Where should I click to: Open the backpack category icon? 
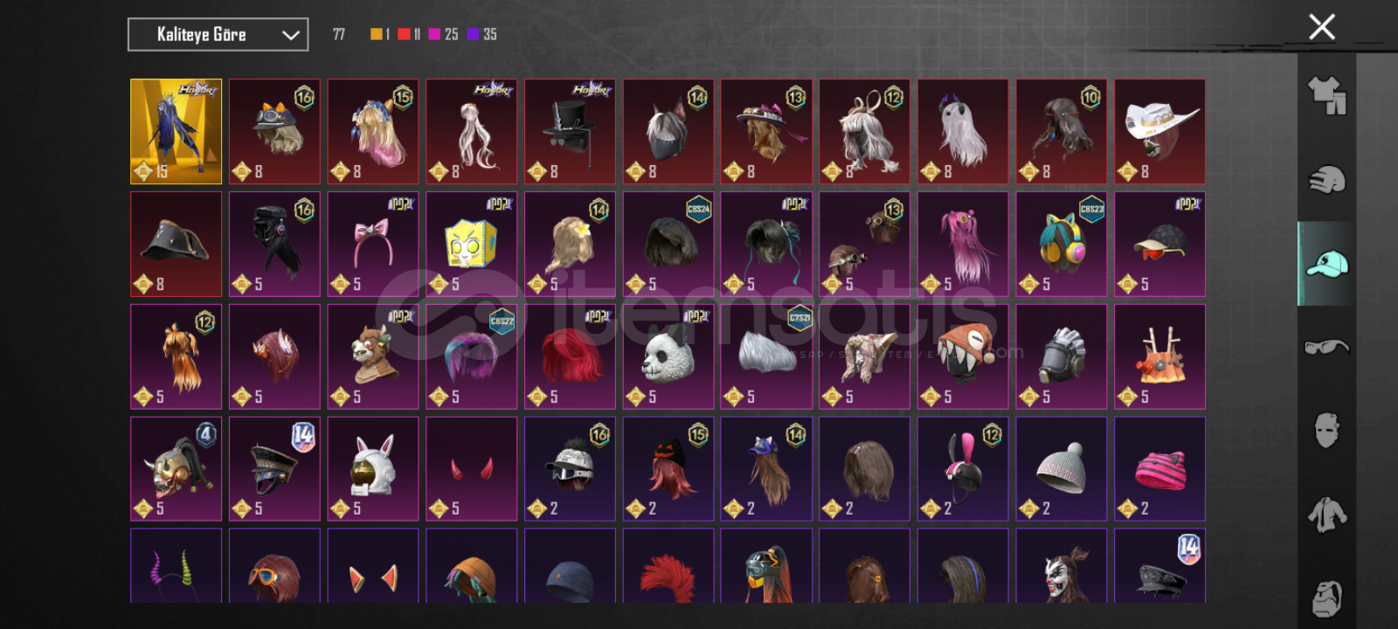(x=1326, y=598)
